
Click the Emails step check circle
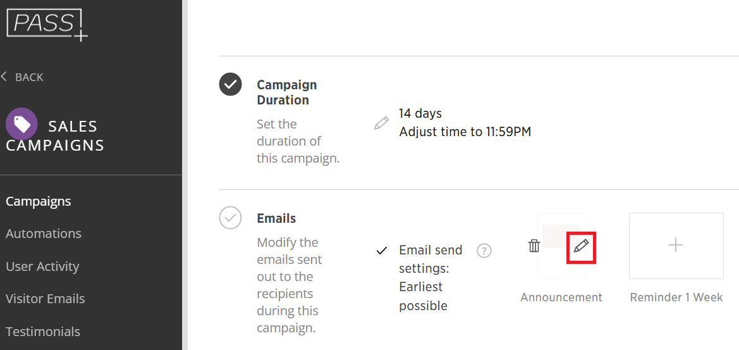click(230, 218)
